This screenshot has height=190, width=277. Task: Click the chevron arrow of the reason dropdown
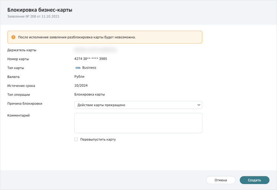[x=199, y=105]
